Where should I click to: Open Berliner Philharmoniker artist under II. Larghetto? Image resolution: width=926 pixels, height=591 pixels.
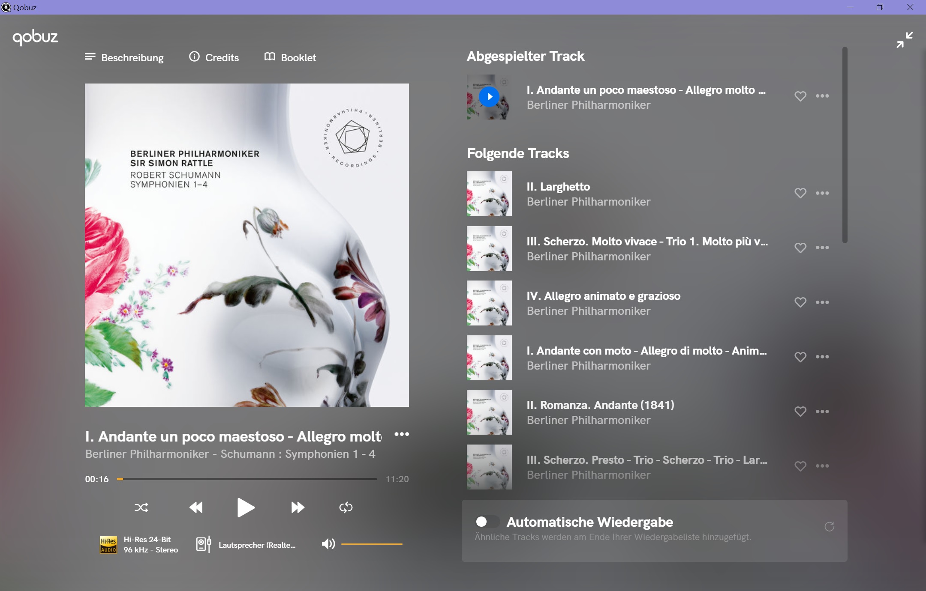(589, 202)
